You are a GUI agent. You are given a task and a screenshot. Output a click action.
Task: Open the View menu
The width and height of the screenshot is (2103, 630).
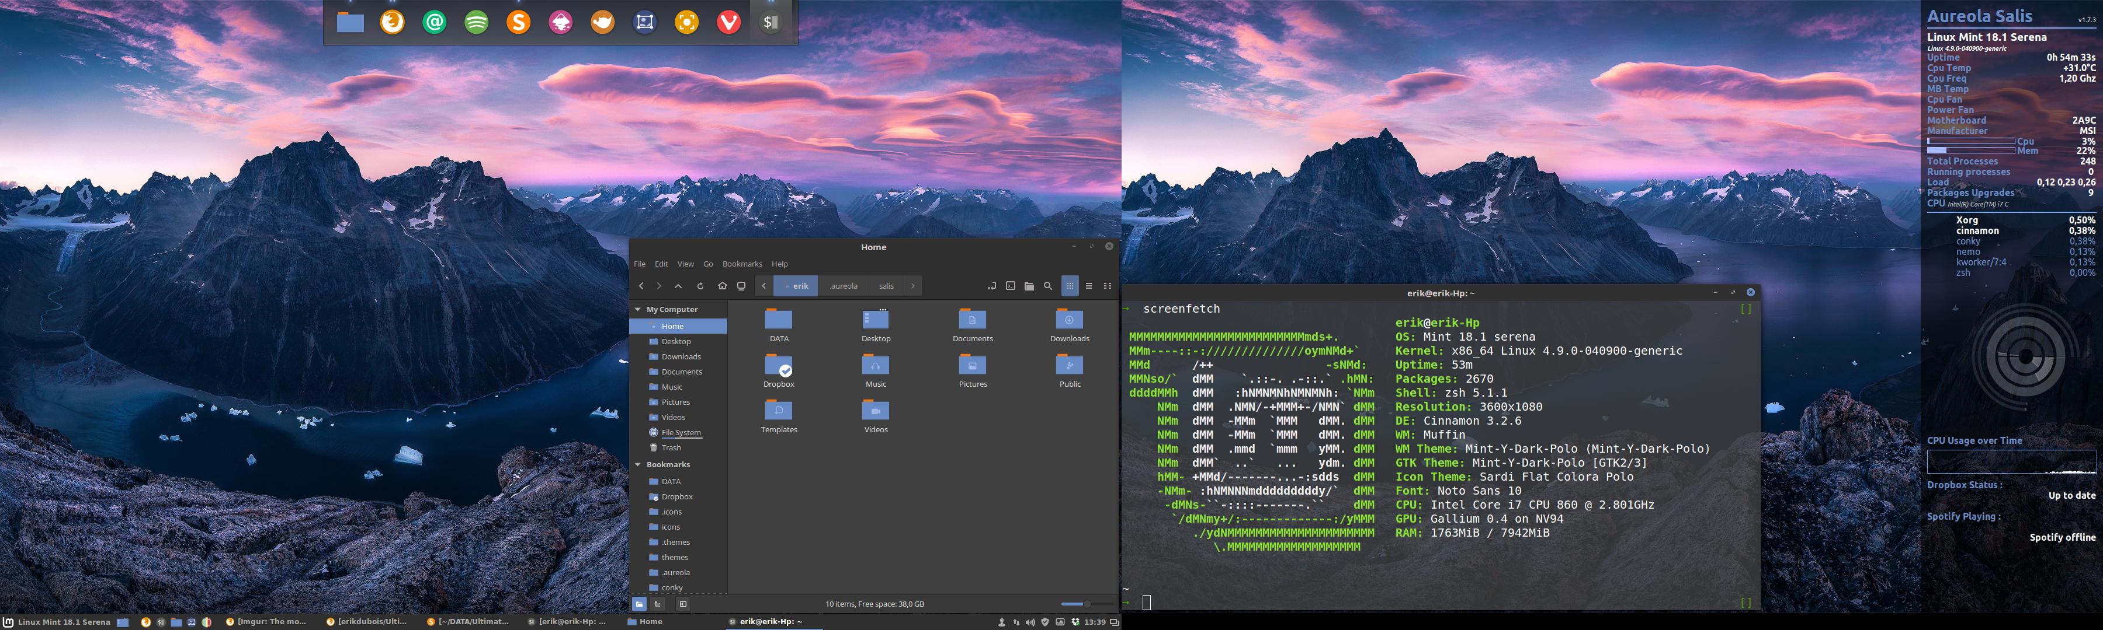point(685,264)
